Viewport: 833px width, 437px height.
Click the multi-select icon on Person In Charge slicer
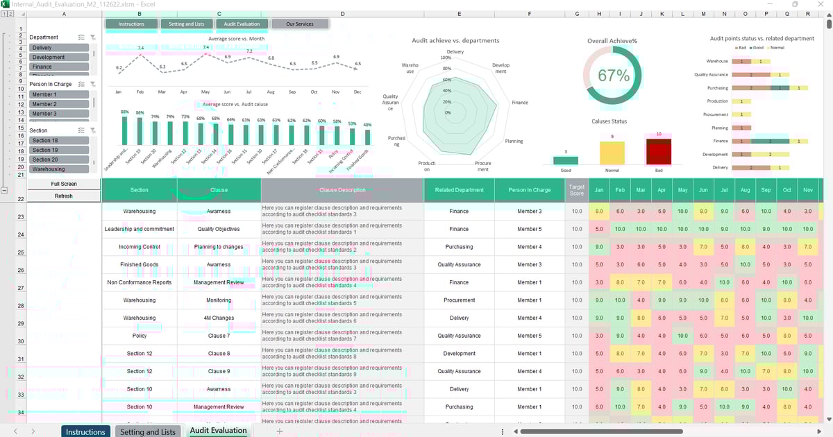81,84
